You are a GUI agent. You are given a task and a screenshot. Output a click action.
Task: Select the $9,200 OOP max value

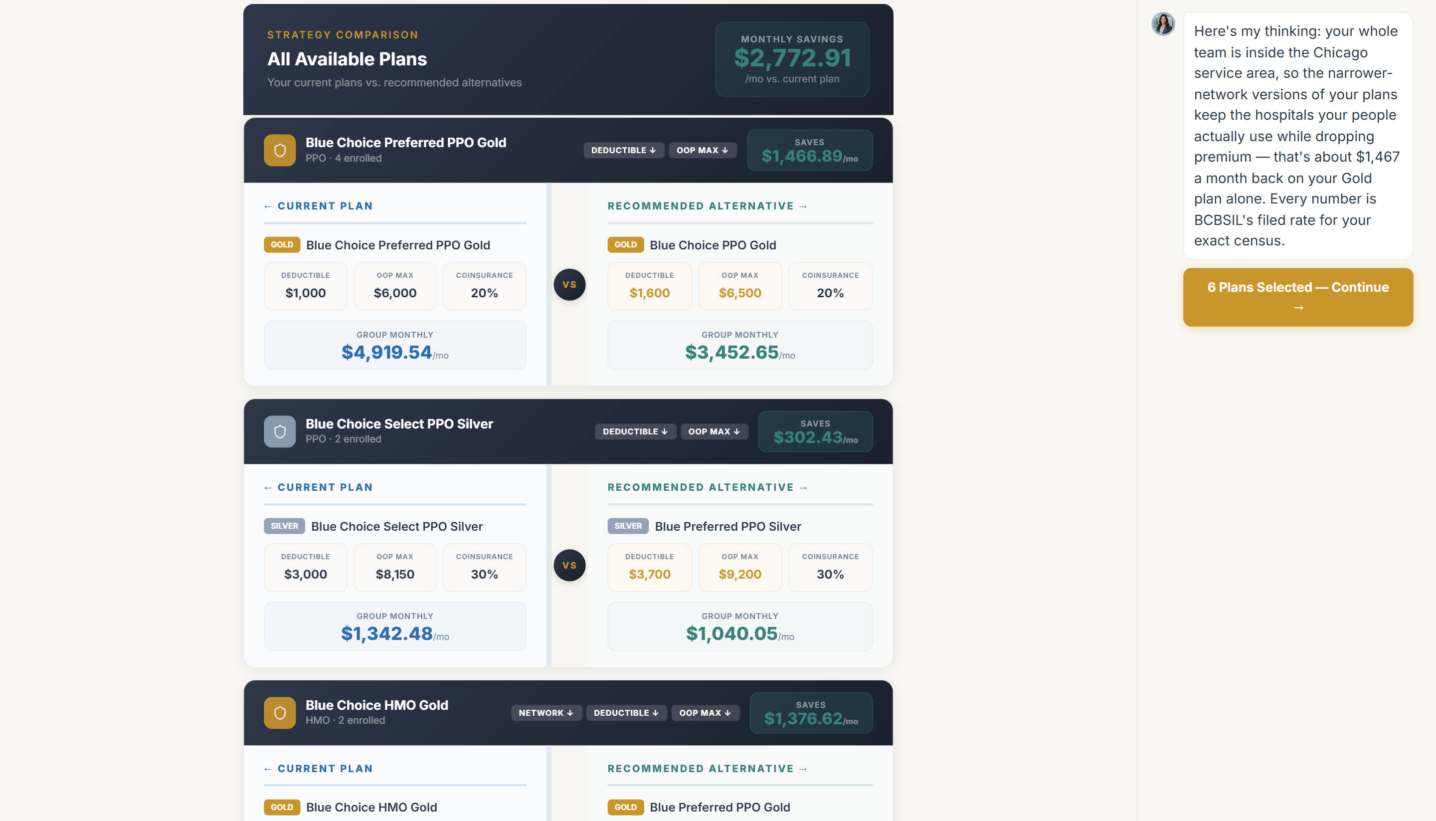[x=740, y=575]
